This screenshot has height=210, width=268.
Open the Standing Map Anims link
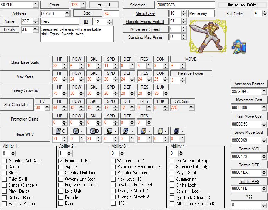pos(145,37)
